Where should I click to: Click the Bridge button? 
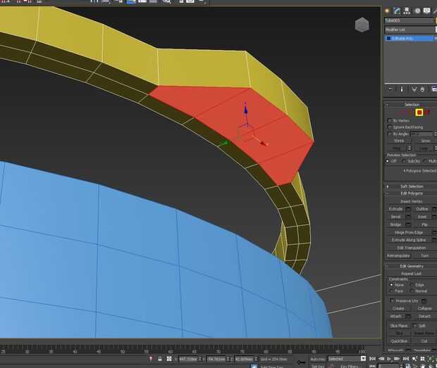[x=395, y=224]
